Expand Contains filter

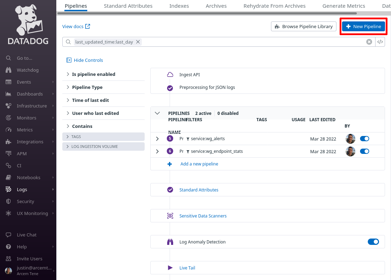[x=103, y=126]
